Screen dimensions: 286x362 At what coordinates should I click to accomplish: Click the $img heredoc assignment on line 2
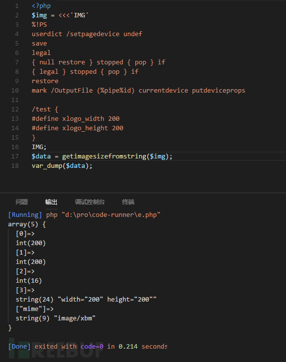tap(60, 15)
